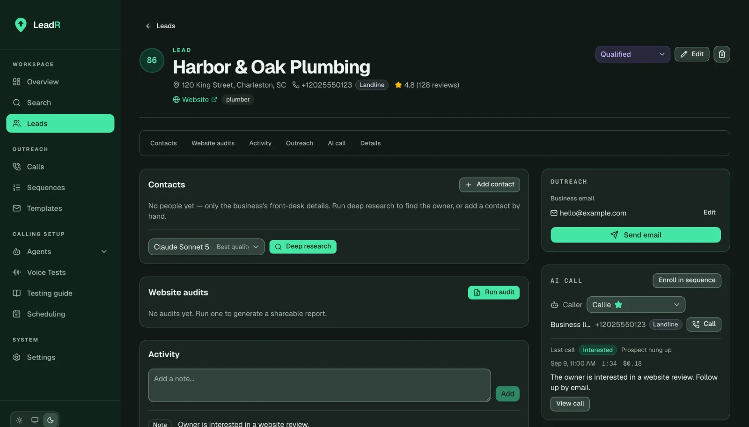Screen dimensions: 749x427
Task: Open the Testing guide page
Action: [60, 293]
